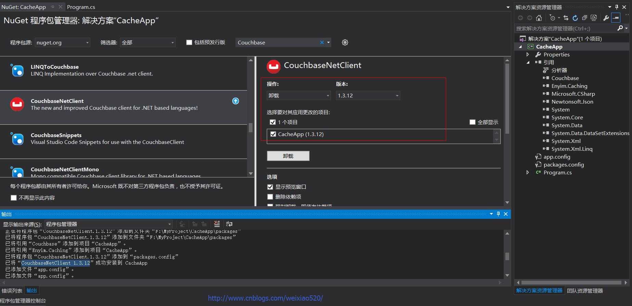Image resolution: width=632 pixels, height=306 pixels.
Task: Enable the 包括预发行版 checkbox
Action: click(x=189, y=42)
